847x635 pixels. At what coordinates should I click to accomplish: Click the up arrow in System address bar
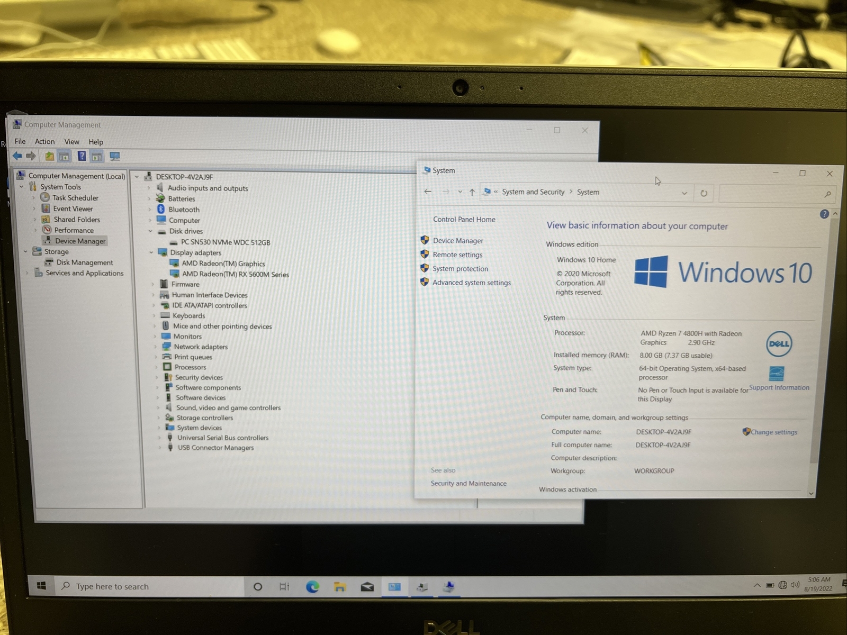click(472, 192)
